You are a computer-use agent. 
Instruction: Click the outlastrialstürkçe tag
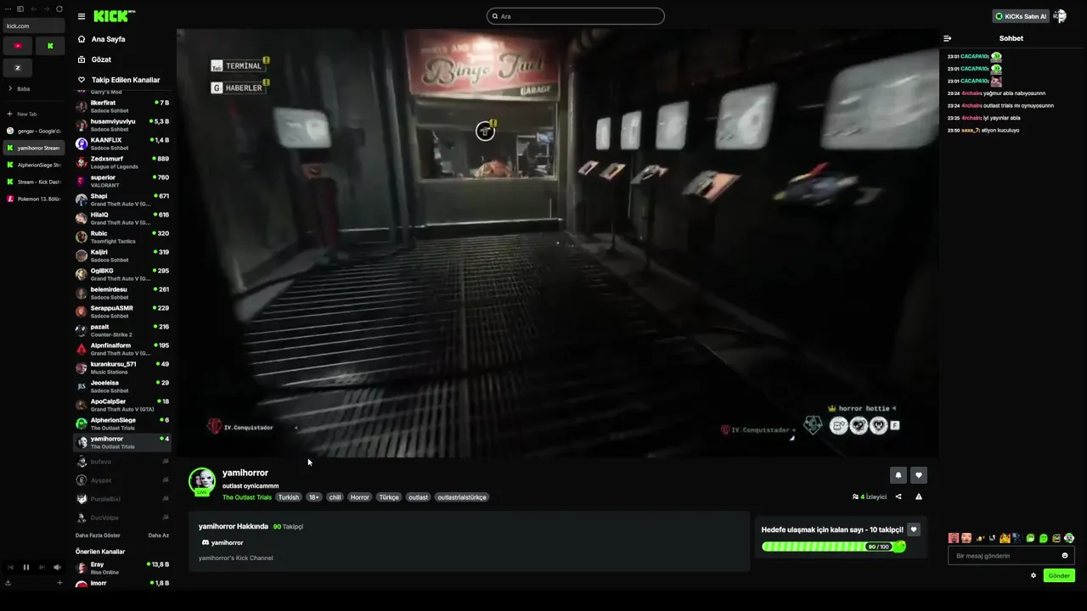click(x=462, y=497)
